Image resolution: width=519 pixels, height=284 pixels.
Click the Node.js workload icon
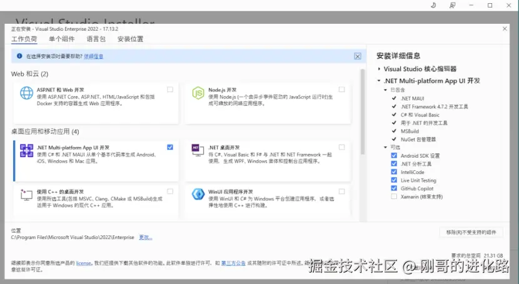click(x=198, y=93)
